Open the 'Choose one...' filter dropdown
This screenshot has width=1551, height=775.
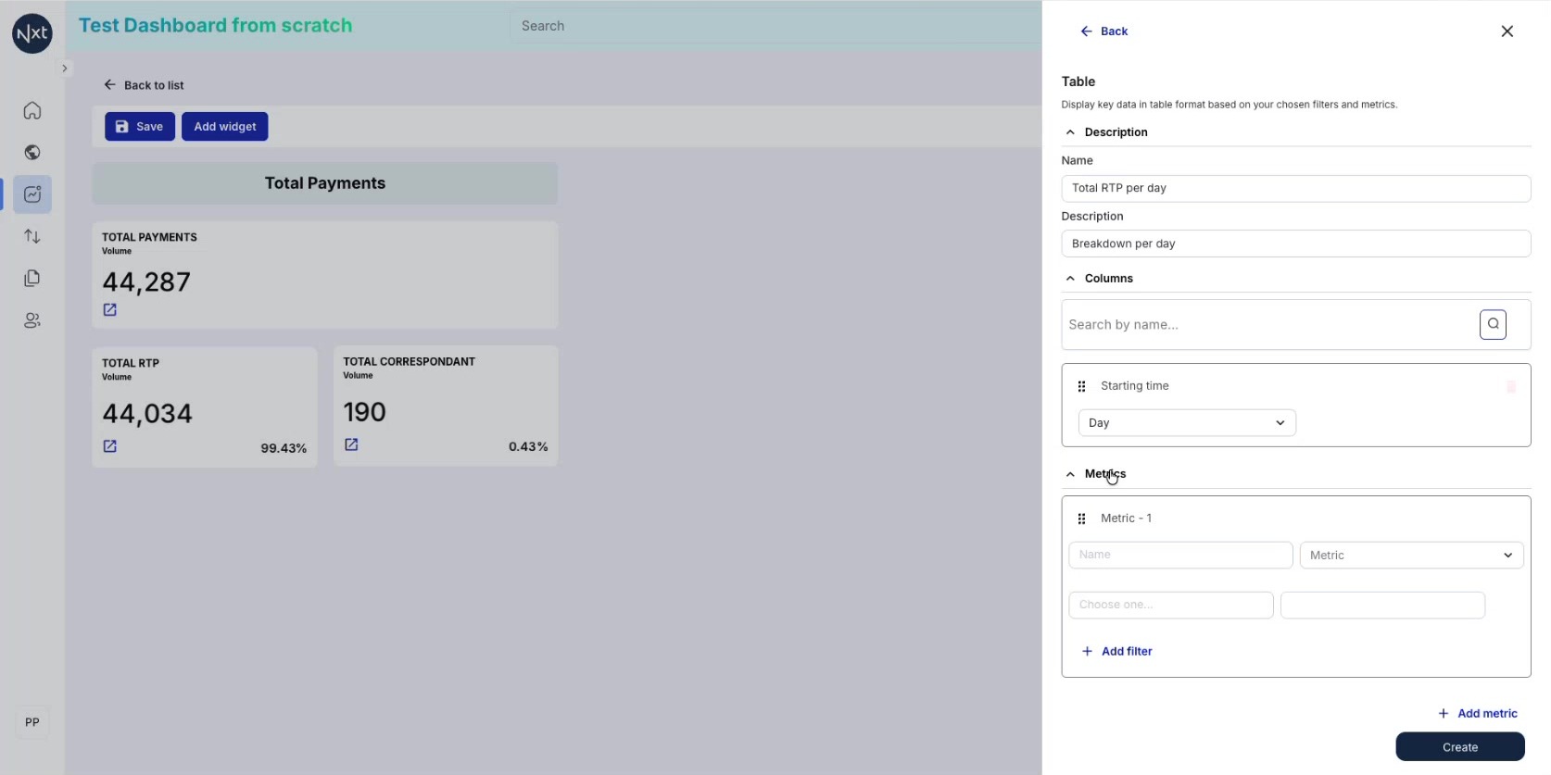coord(1171,605)
